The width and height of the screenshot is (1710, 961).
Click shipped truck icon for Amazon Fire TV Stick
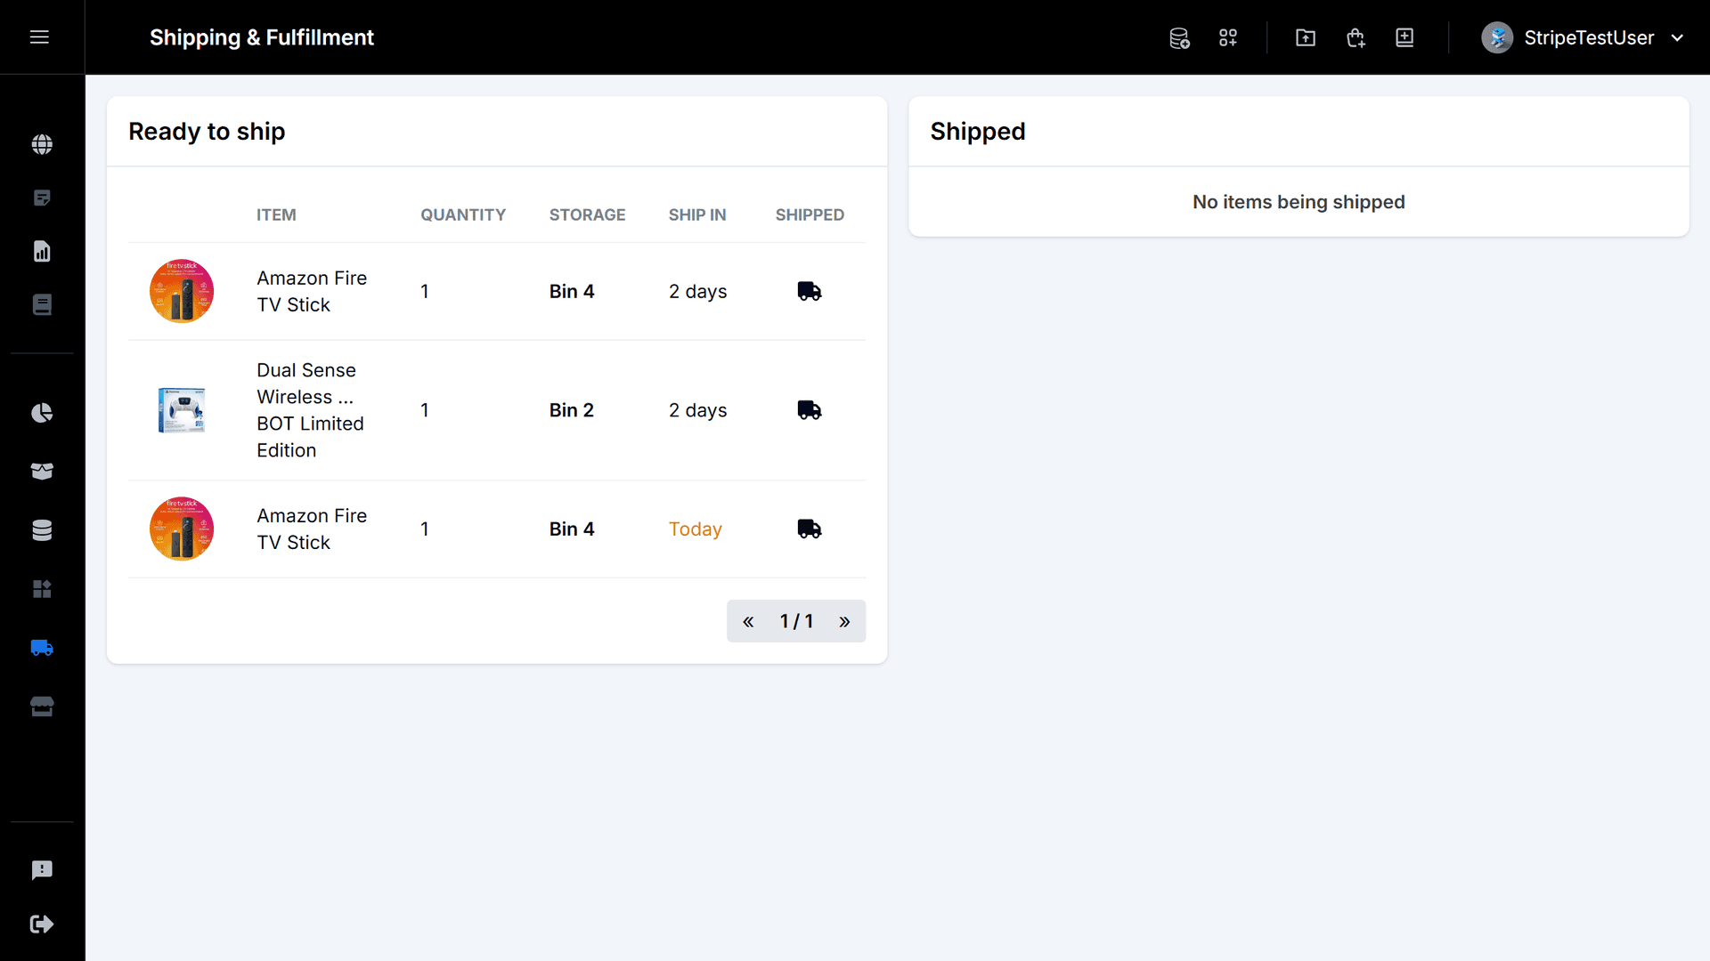(810, 291)
